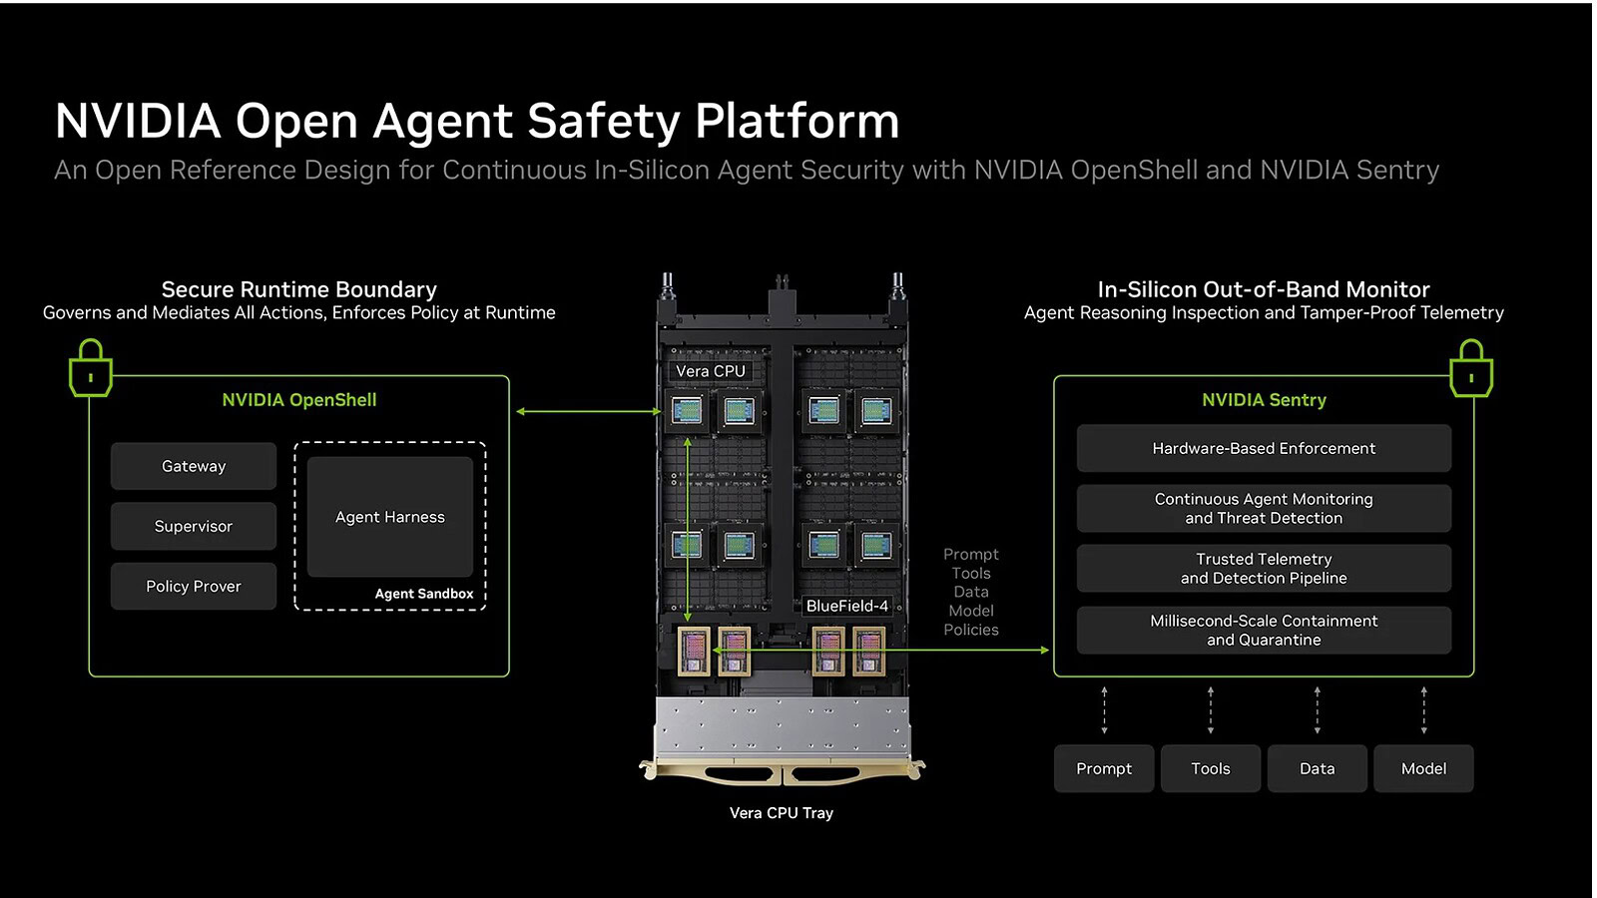Viewport: 1597px width, 898px height.
Task: Click the Vera CPU label on tray
Action: pos(711,371)
